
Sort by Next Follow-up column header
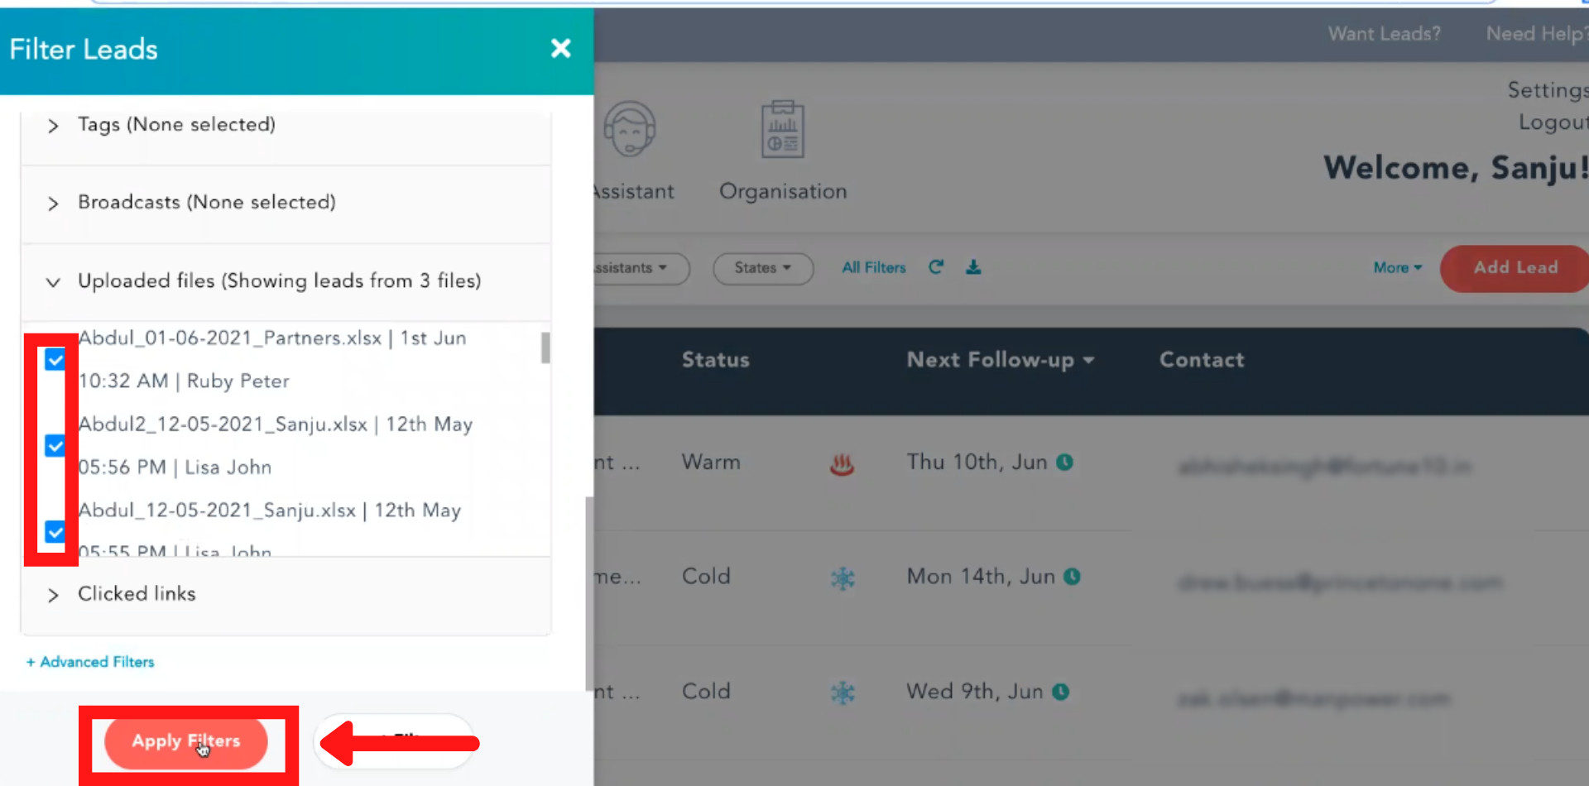[x=1000, y=360]
